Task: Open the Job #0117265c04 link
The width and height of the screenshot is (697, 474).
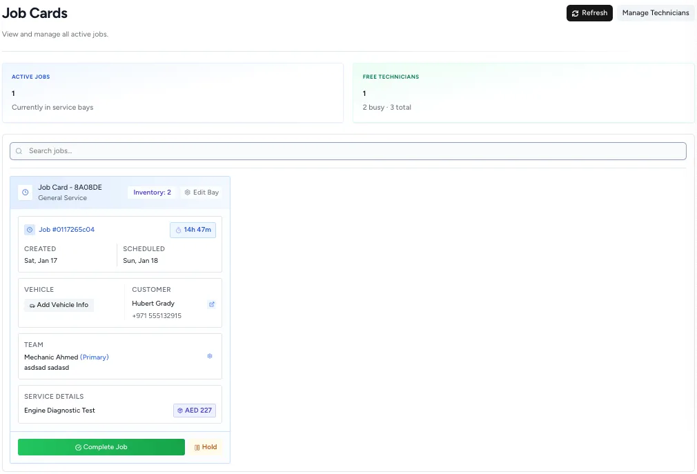Action: click(67, 230)
